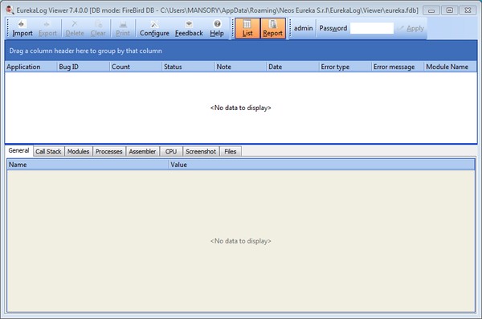Sort by Application column header
Viewport: 482px width, 319px height.
coord(31,67)
